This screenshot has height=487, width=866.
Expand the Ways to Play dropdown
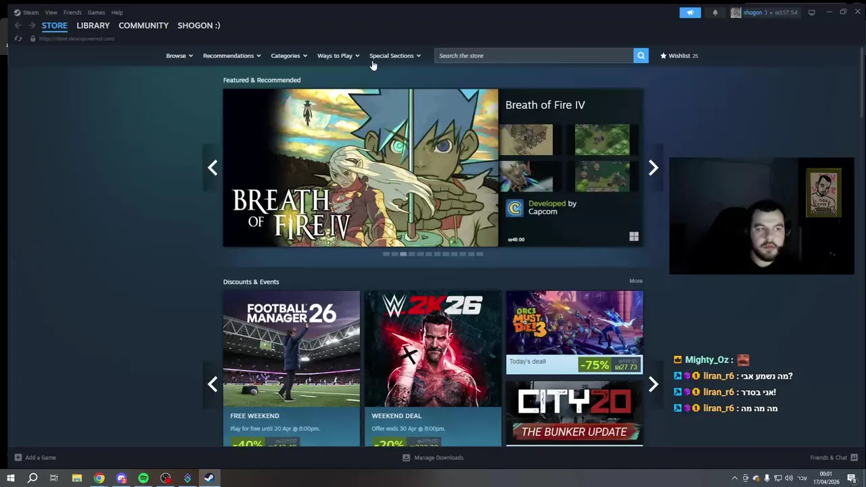point(338,55)
